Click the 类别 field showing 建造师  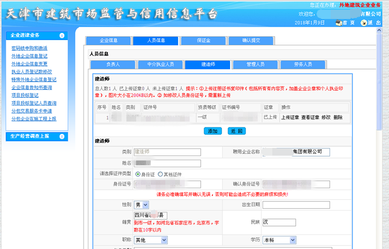point(167,152)
